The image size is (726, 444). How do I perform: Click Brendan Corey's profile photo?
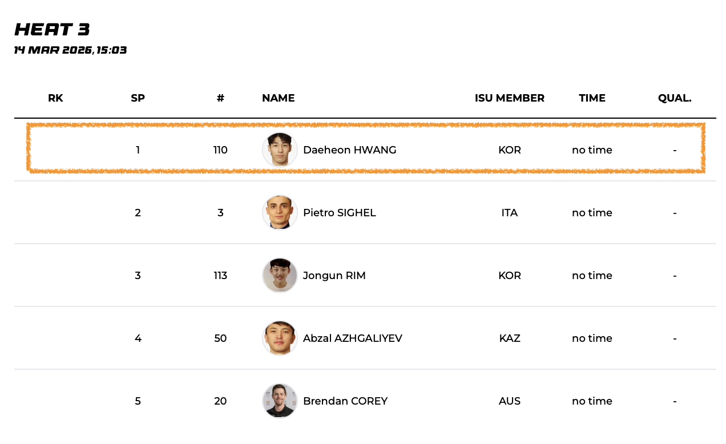click(280, 401)
